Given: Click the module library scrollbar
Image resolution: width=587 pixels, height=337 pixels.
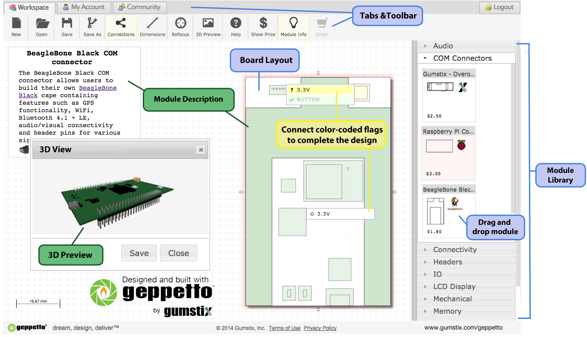Looking at the screenshot, I should [x=518, y=163].
